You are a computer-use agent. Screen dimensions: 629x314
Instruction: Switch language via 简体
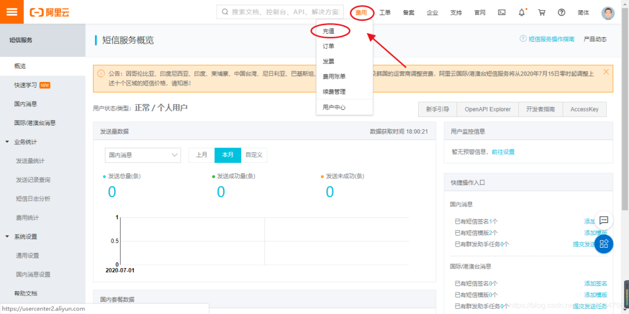coord(583,12)
